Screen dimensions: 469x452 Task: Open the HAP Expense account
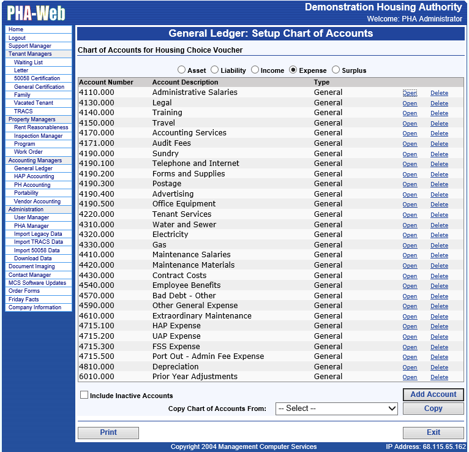tap(410, 326)
